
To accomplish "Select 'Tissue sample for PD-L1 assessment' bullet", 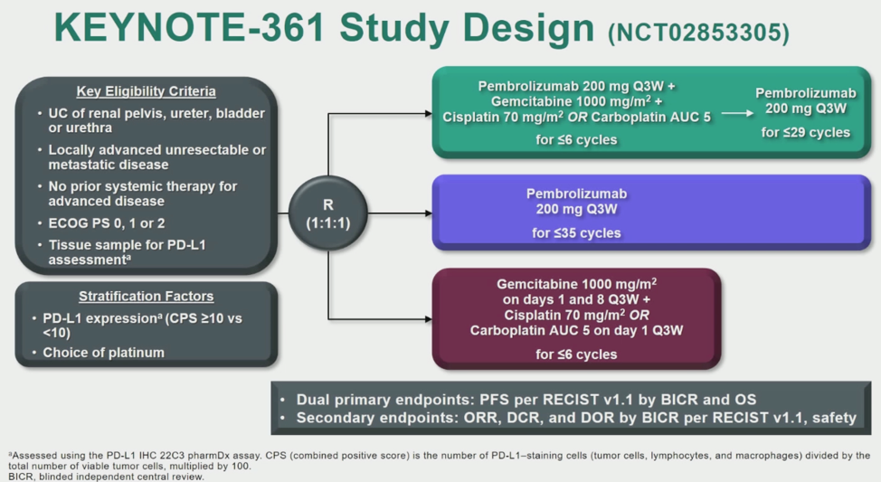I will (x=127, y=252).
